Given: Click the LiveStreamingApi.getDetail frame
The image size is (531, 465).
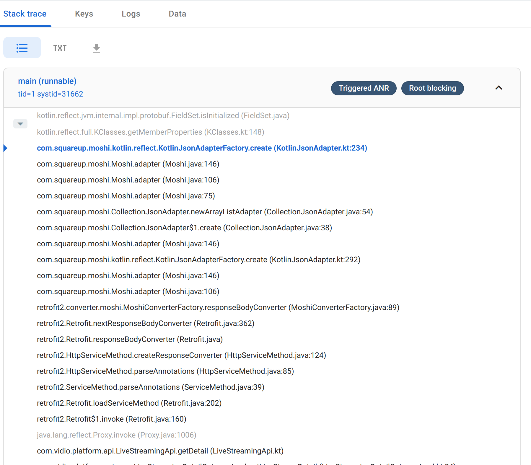Looking at the screenshot, I should [x=160, y=451].
